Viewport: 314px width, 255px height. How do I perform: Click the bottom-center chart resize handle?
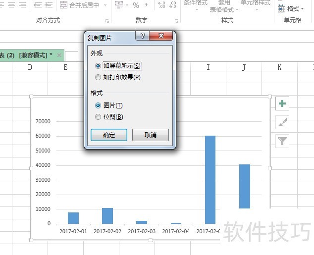151,240
